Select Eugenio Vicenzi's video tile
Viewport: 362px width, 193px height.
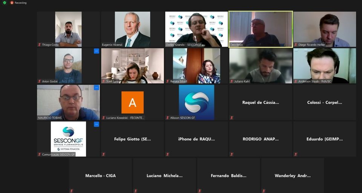[x=132, y=29]
